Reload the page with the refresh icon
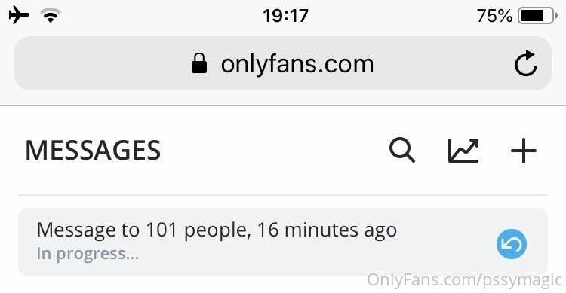Viewport: 566px width, 293px height. pyautogui.click(x=525, y=63)
